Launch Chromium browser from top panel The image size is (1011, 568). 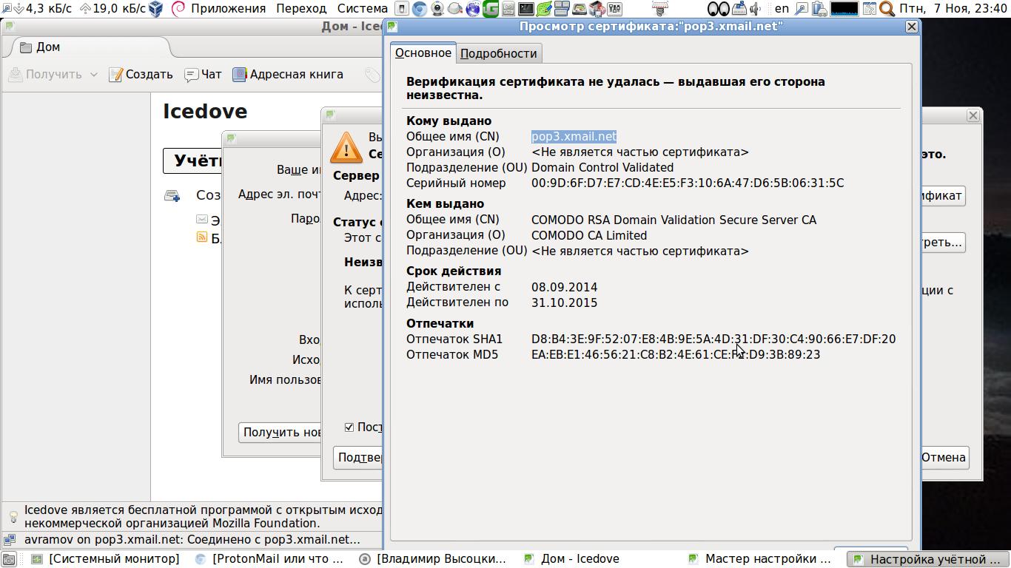coord(420,9)
